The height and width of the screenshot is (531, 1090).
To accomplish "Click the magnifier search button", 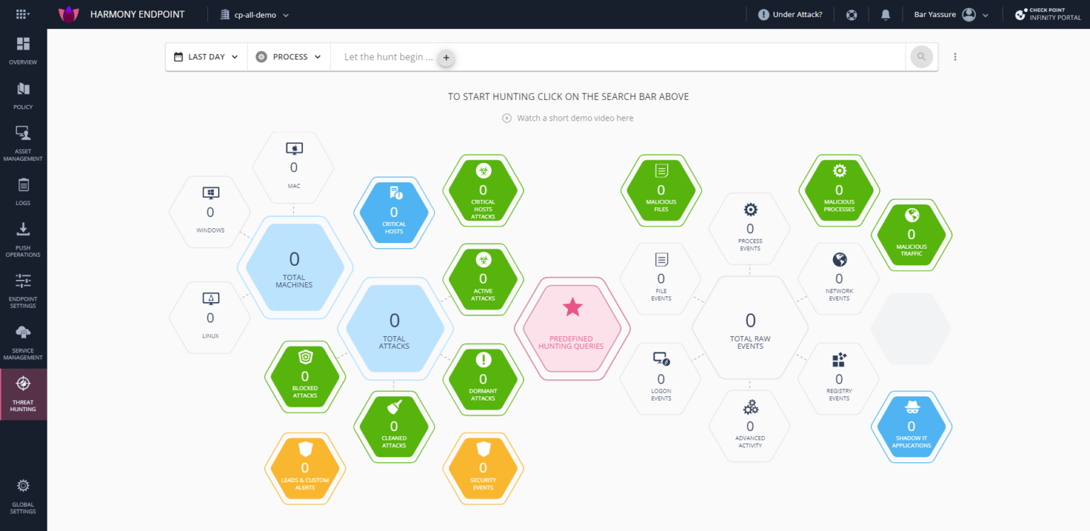I will [x=921, y=57].
